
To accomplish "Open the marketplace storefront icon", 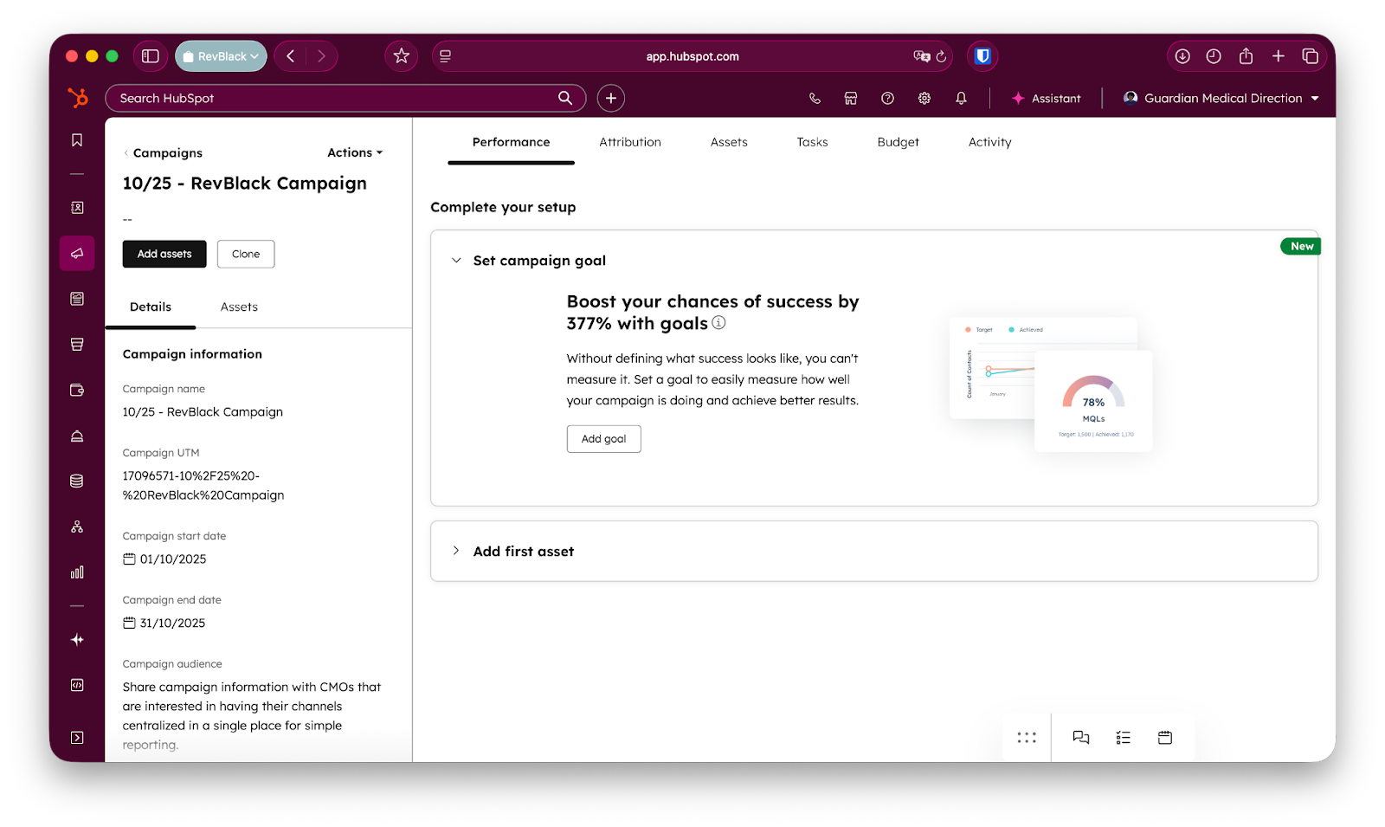I will 851,99.
